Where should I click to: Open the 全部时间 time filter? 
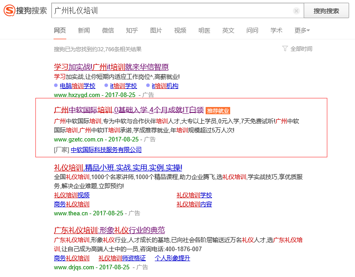click(301, 49)
